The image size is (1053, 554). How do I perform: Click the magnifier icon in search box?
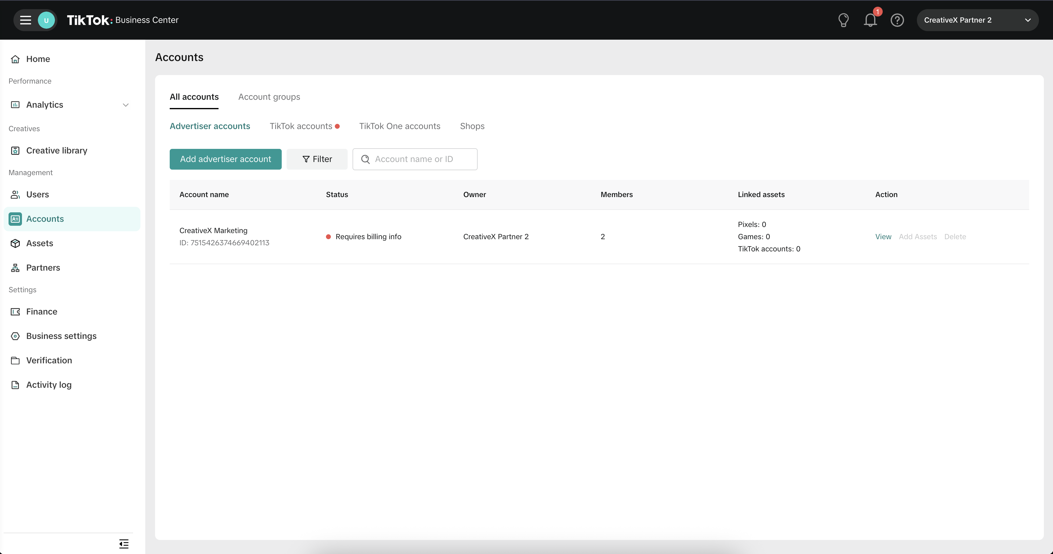[365, 159]
